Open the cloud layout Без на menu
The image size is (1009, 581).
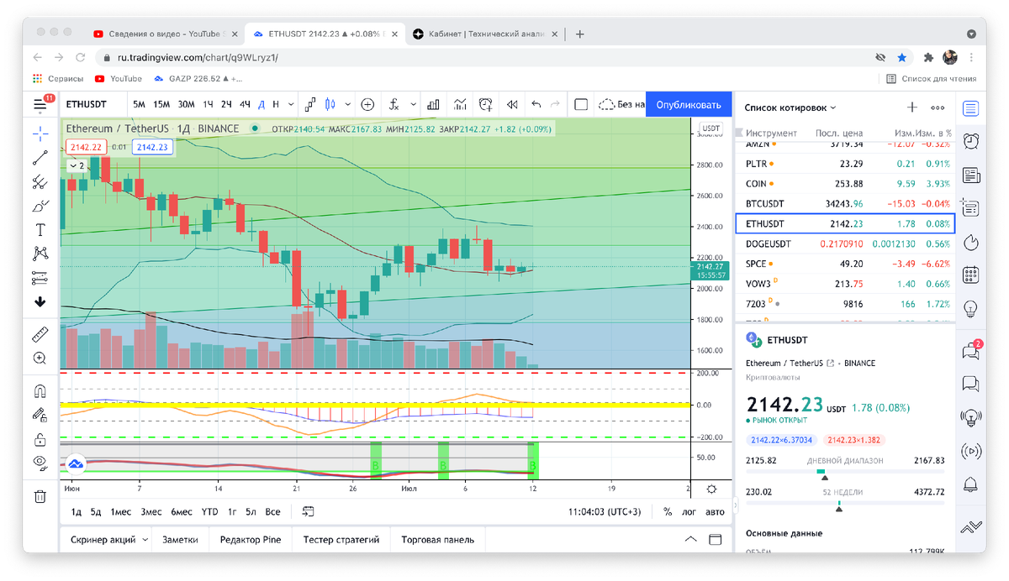(621, 105)
